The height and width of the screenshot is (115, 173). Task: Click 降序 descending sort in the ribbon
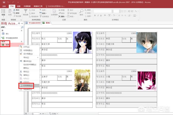coord(32,13)
